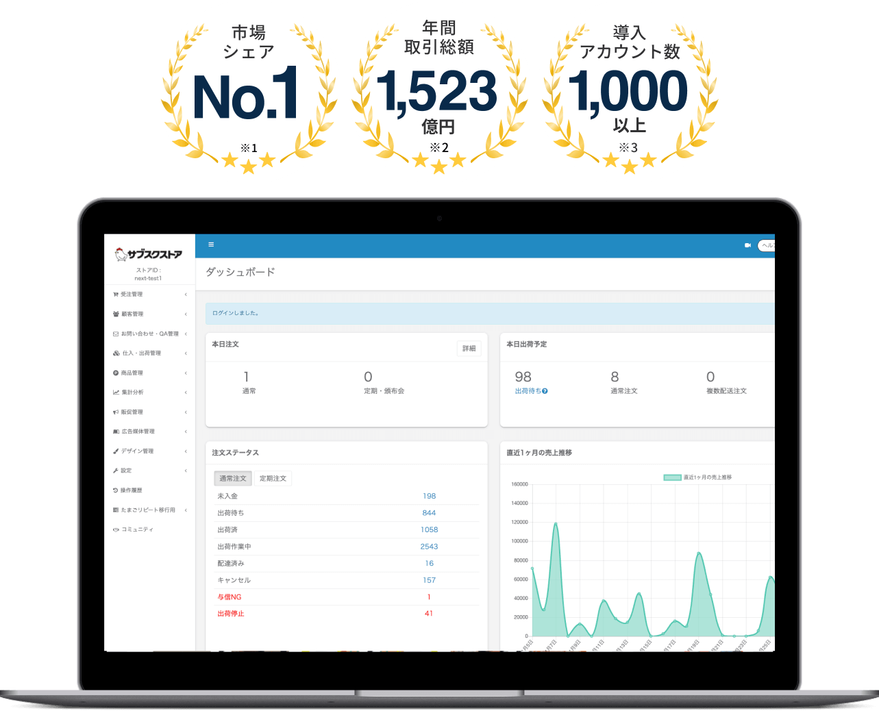Select the 通常注文 tab
879x711 pixels.
pyautogui.click(x=233, y=478)
